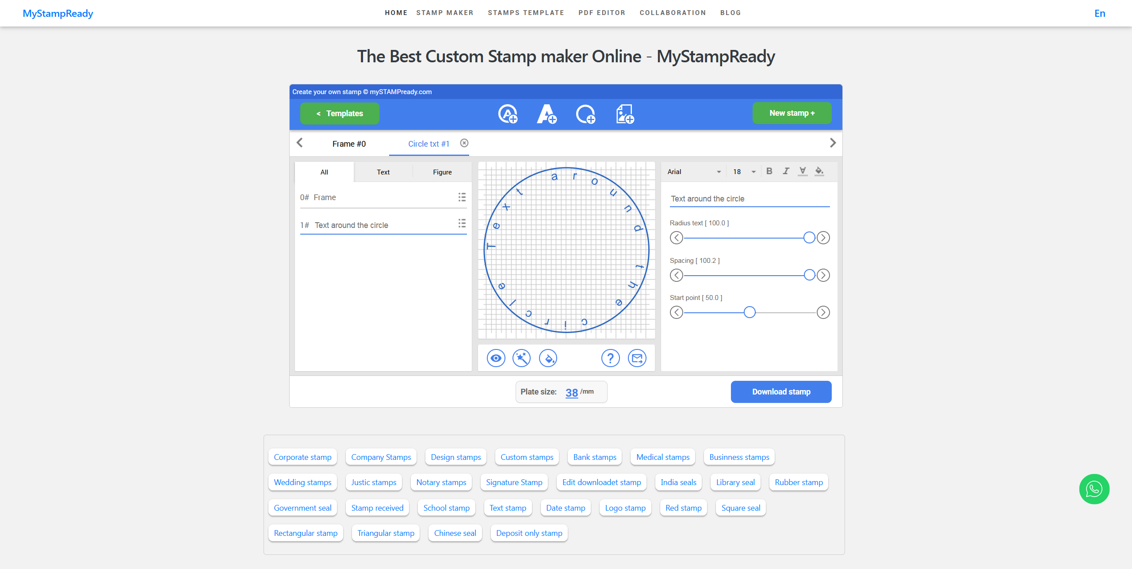Open the Notary stamps link
Image resolution: width=1132 pixels, height=569 pixels.
[441, 482]
